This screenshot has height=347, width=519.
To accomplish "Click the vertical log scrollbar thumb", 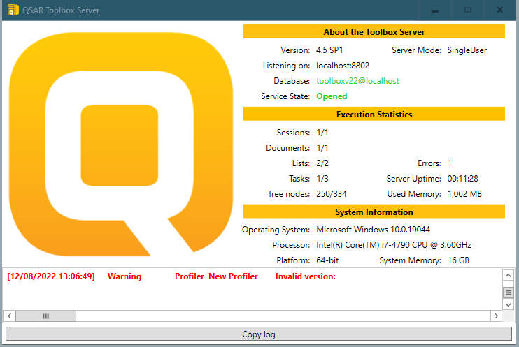I will 508,293.
